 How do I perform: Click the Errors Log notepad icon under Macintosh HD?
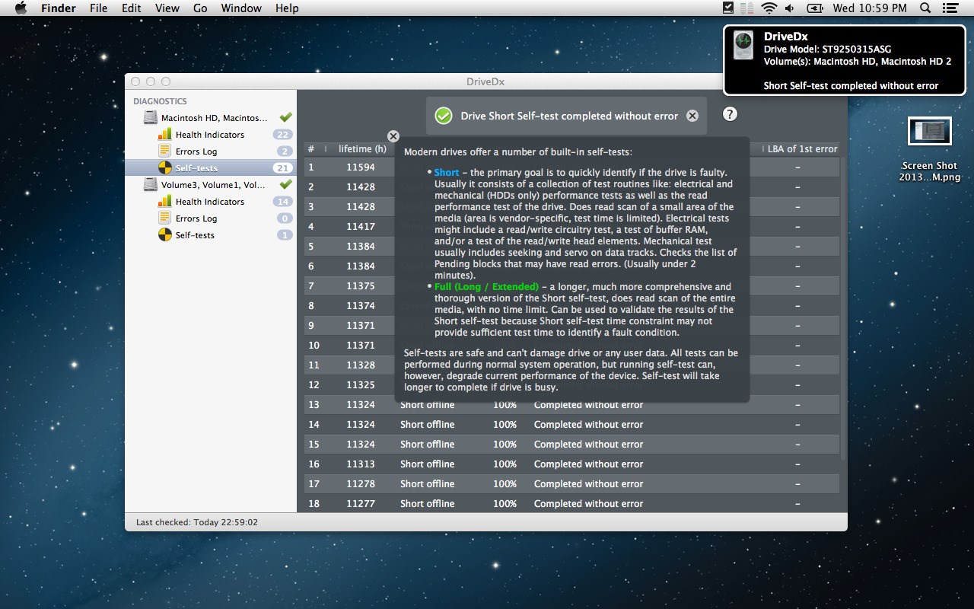(164, 151)
